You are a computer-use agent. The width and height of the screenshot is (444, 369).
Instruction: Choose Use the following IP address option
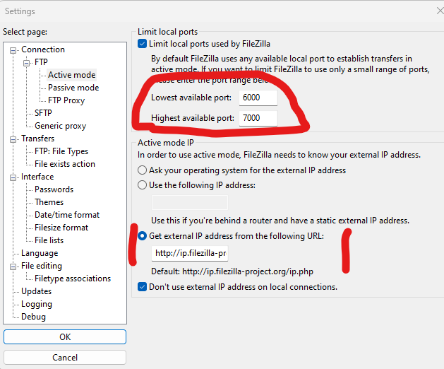(143, 184)
